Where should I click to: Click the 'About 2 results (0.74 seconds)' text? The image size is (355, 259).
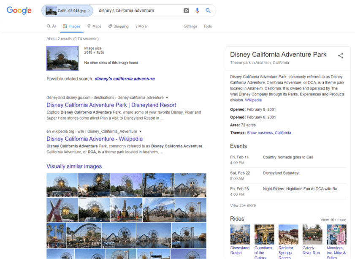(x=73, y=39)
